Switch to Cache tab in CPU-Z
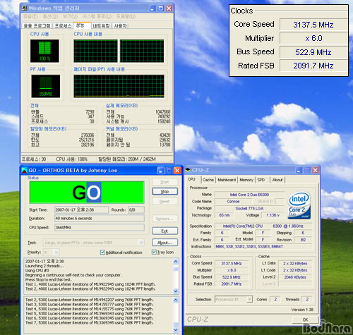The image size is (353, 335). (x=208, y=180)
